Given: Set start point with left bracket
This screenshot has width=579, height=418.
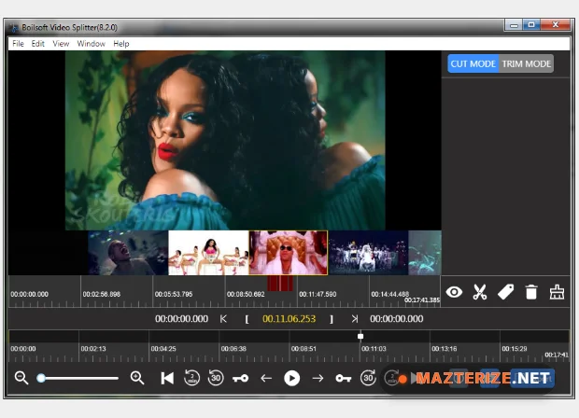Looking at the screenshot, I should (247, 319).
